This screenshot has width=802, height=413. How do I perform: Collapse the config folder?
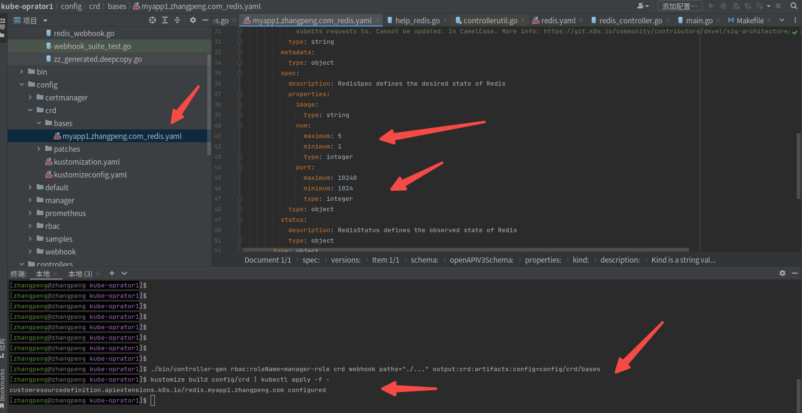21,85
